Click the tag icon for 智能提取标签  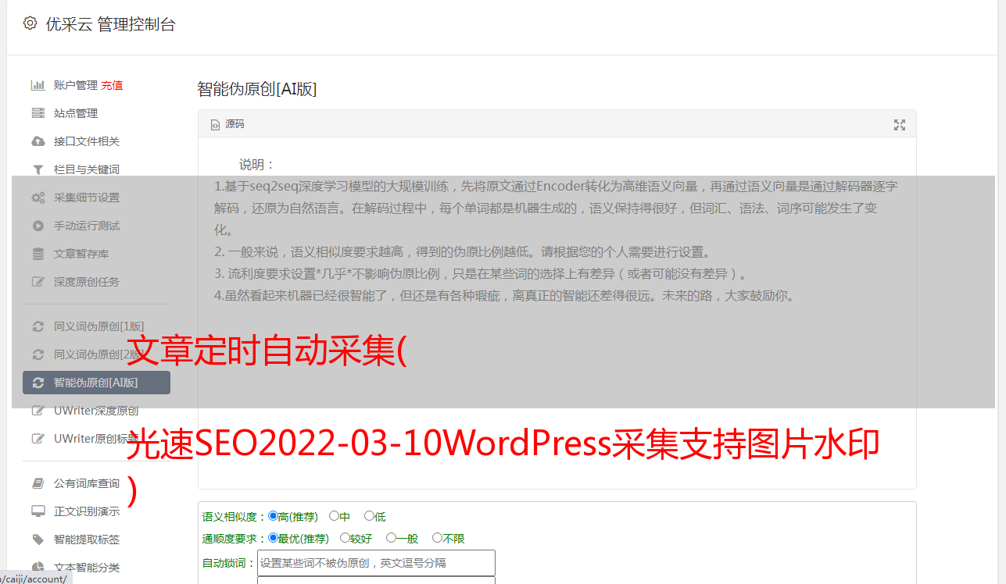38,539
